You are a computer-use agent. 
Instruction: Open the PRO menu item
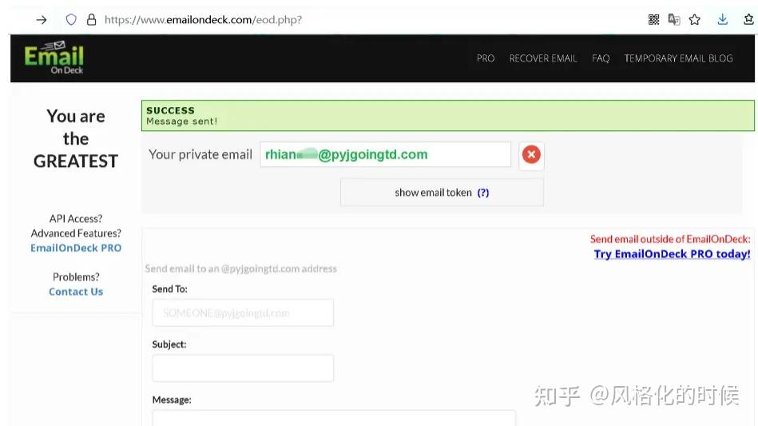(x=486, y=58)
